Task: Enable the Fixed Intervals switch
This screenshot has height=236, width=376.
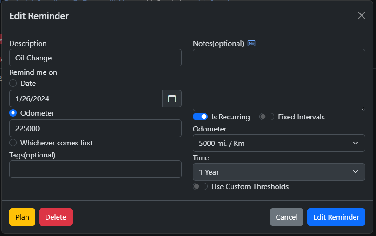Action: coord(267,117)
